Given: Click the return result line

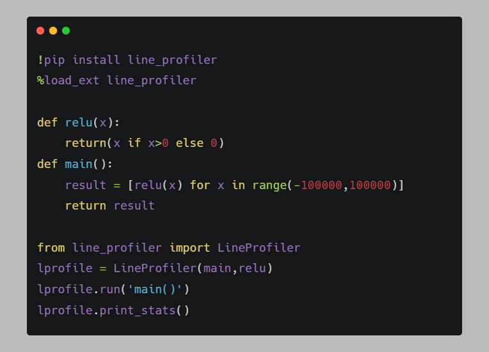Looking at the screenshot, I should (x=110, y=206).
